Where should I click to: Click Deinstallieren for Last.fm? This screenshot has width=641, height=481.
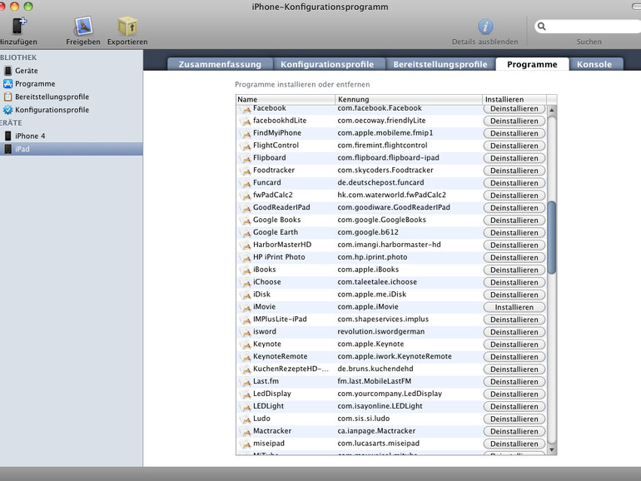tap(514, 382)
